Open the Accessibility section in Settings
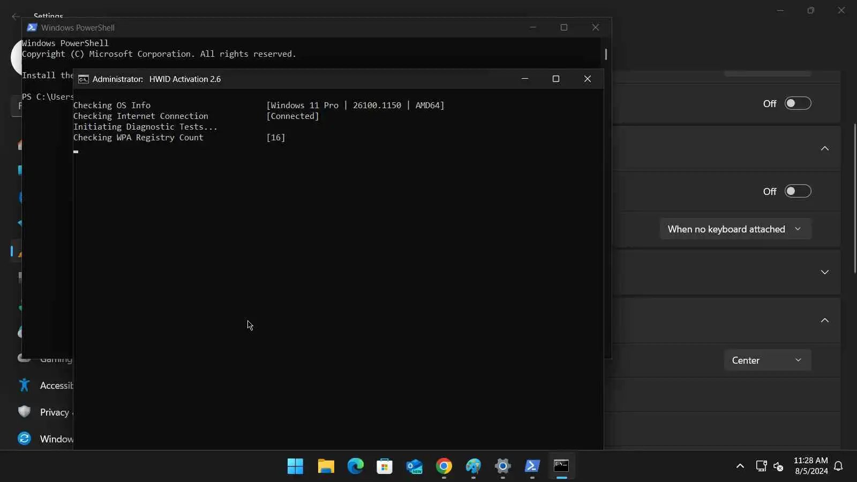 (56, 386)
